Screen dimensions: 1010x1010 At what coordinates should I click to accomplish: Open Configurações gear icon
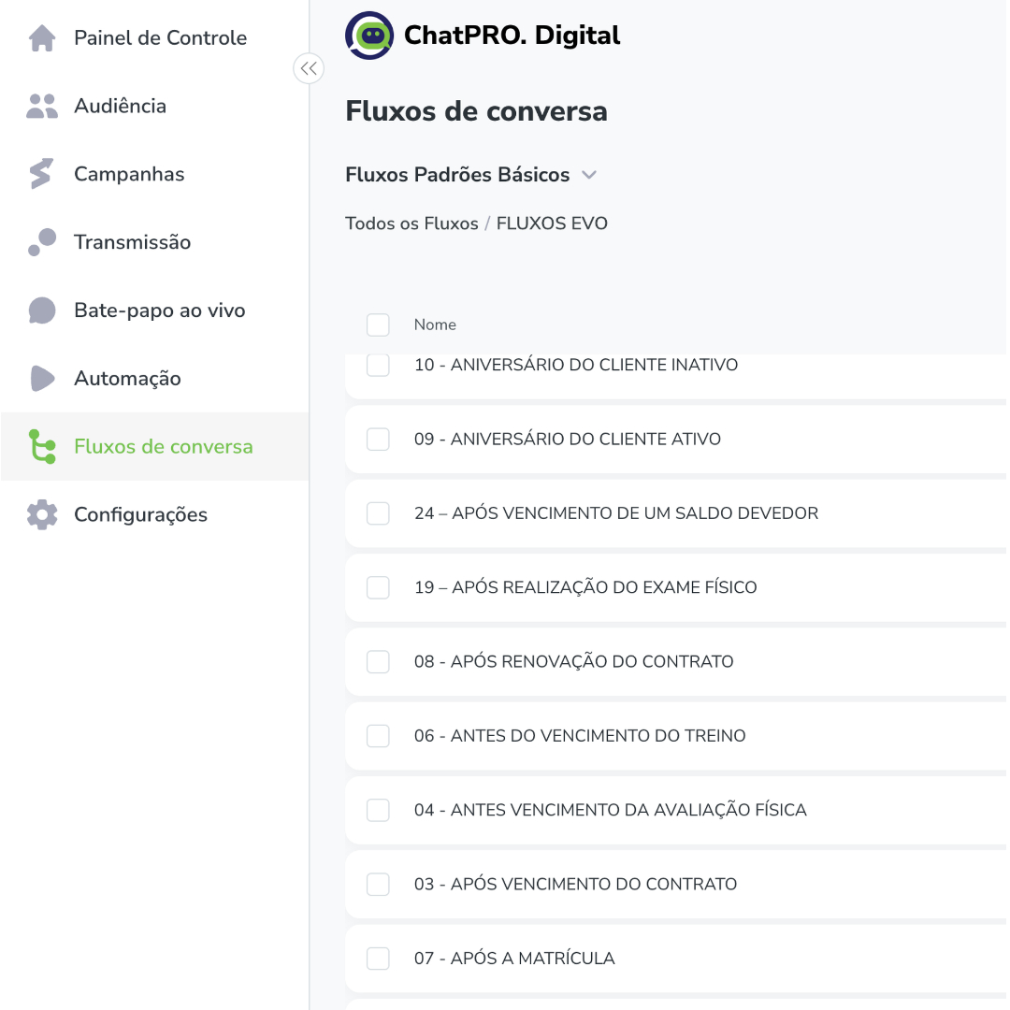tap(42, 514)
